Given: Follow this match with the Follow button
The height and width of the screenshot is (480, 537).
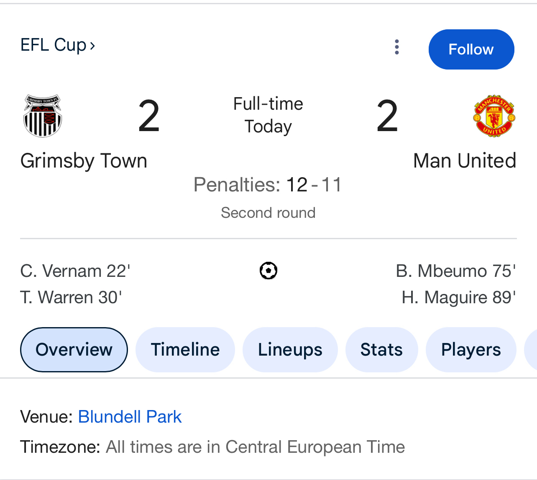Looking at the screenshot, I should point(471,49).
